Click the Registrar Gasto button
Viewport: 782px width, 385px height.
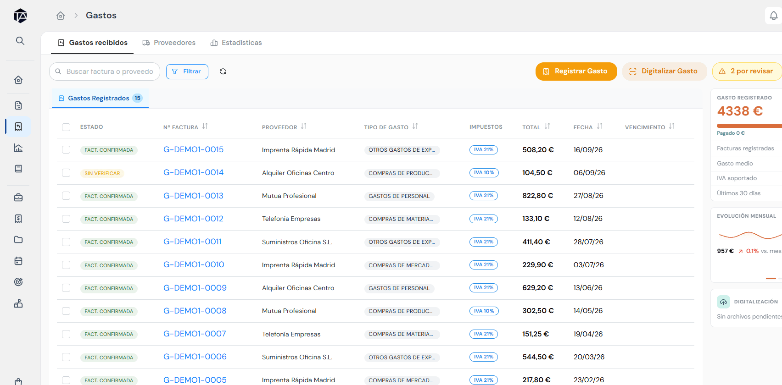pos(576,71)
